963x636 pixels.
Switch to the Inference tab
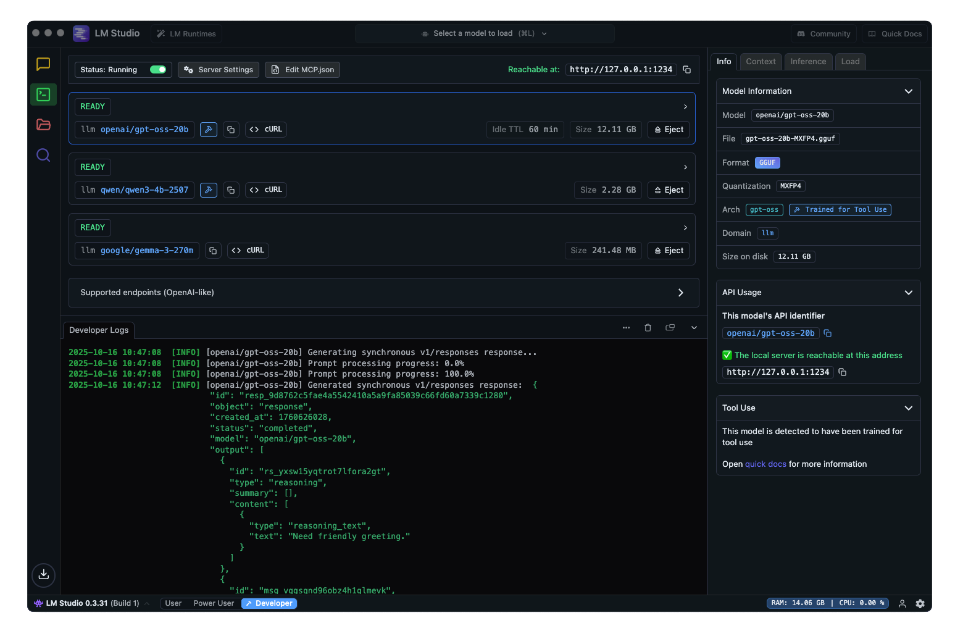808,61
